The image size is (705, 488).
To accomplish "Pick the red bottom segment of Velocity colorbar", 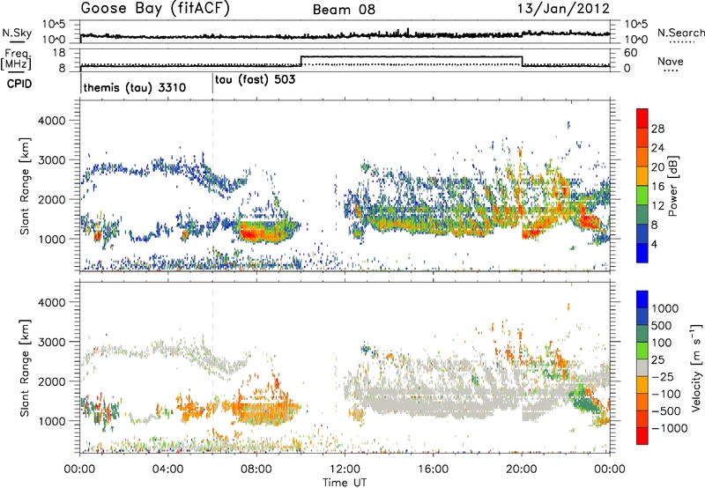I will [642, 436].
